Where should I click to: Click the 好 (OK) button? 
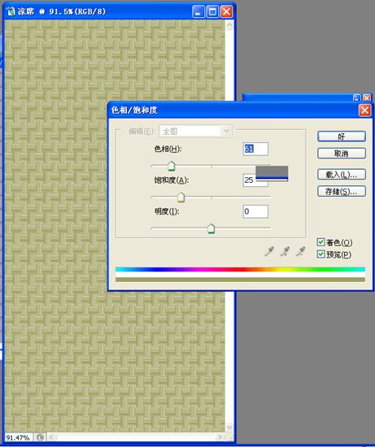[x=342, y=137]
